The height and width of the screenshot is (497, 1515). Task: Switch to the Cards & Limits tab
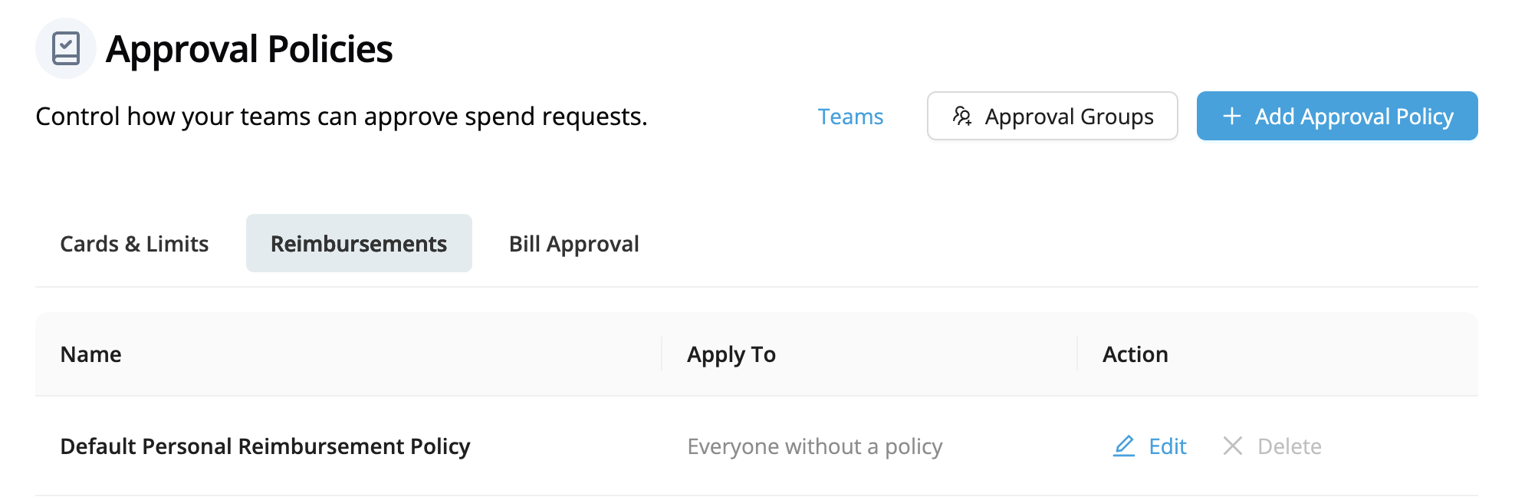point(134,243)
